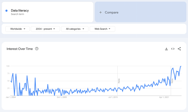Expand the 2004 - present time range
Screen dimensions: 188x112
(x=45, y=29)
